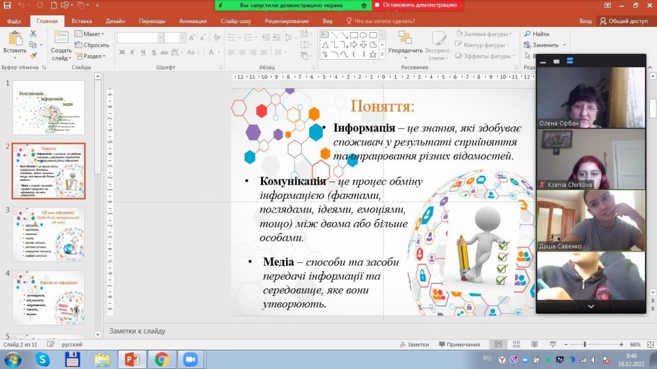The height and width of the screenshot is (369, 657).
Task: Create a new slide with Создать слайд icon
Action: tap(61, 40)
